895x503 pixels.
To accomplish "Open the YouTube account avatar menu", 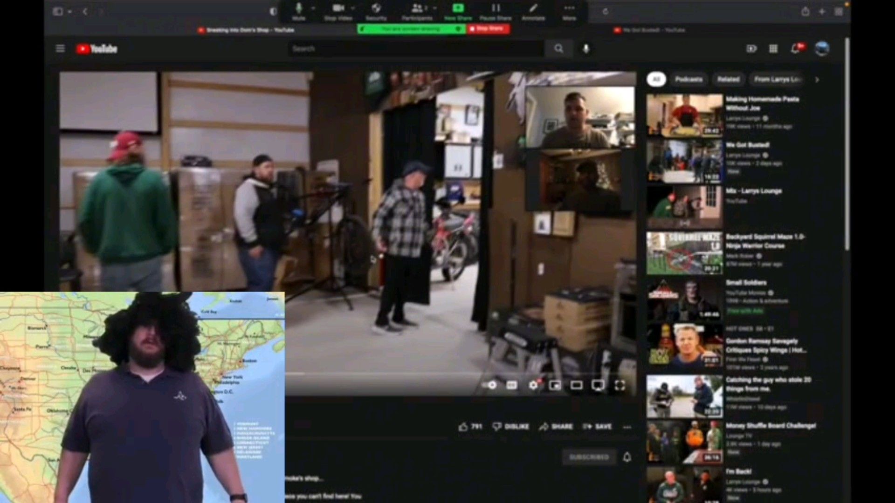I will (822, 48).
